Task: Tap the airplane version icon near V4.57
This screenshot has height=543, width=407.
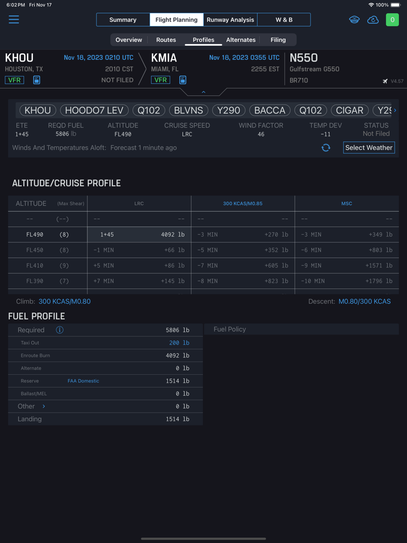Action: tap(385, 81)
